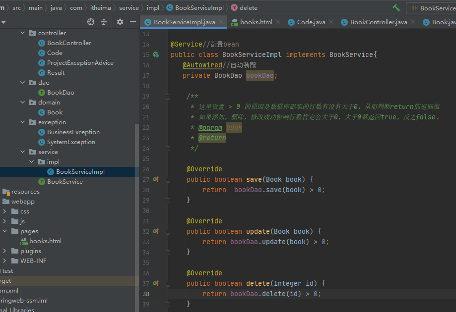Screen dimensions: 456x312
Task: Open the BookService run configuration dropdown
Action: [432, 8]
